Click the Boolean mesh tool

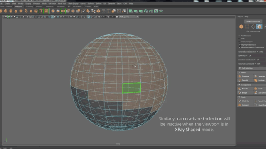coord(260,80)
